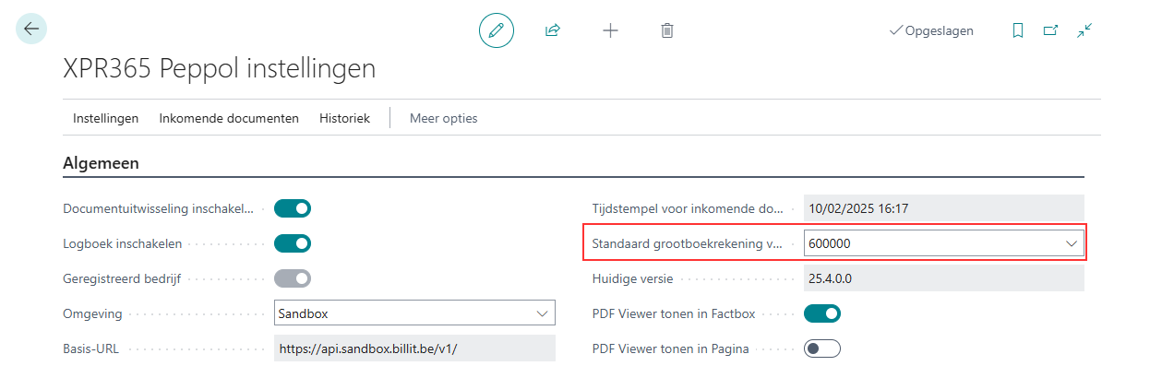
Task: Bookmark this page with the bookmark icon
Action: [1018, 30]
